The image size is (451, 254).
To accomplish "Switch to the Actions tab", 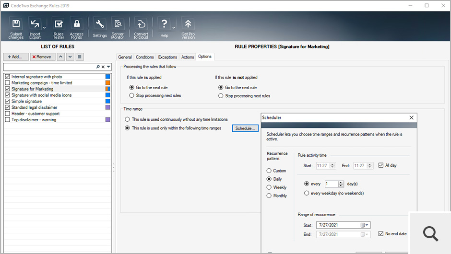I will tap(188, 57).
